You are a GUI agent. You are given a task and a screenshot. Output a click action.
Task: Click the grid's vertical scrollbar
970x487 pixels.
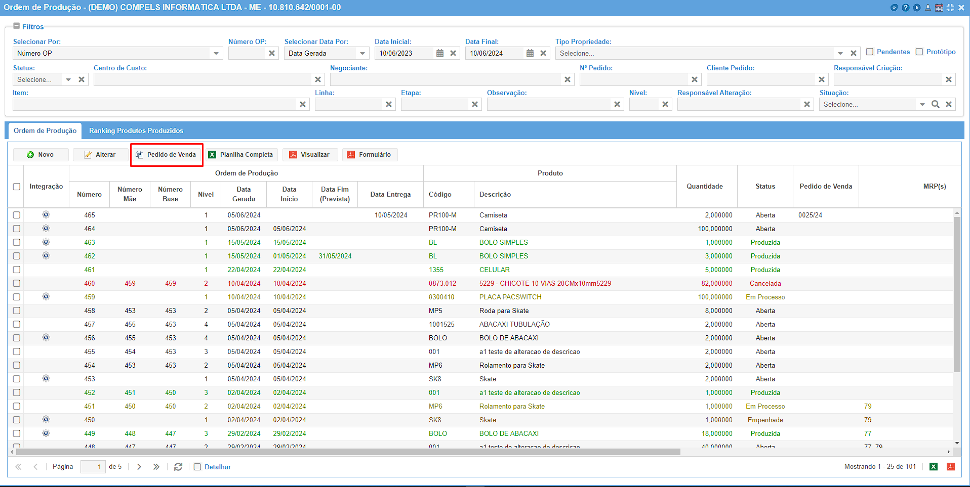957,294
